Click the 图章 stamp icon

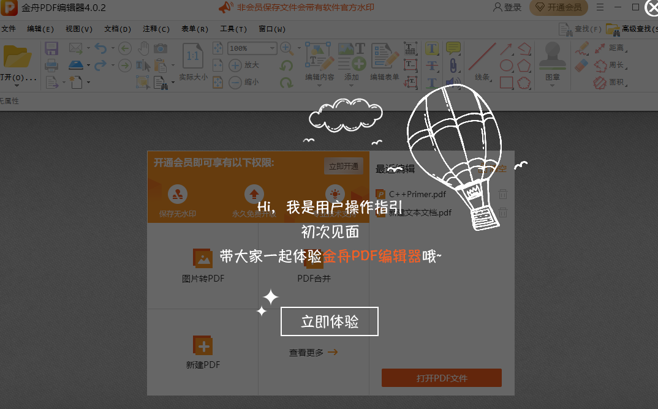(x=552, y=56)
